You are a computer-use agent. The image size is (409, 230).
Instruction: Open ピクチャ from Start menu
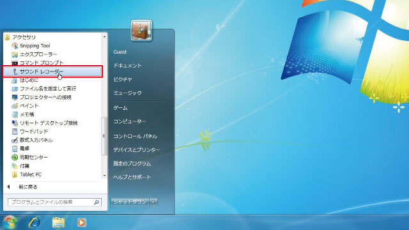(x=123, y=79)
